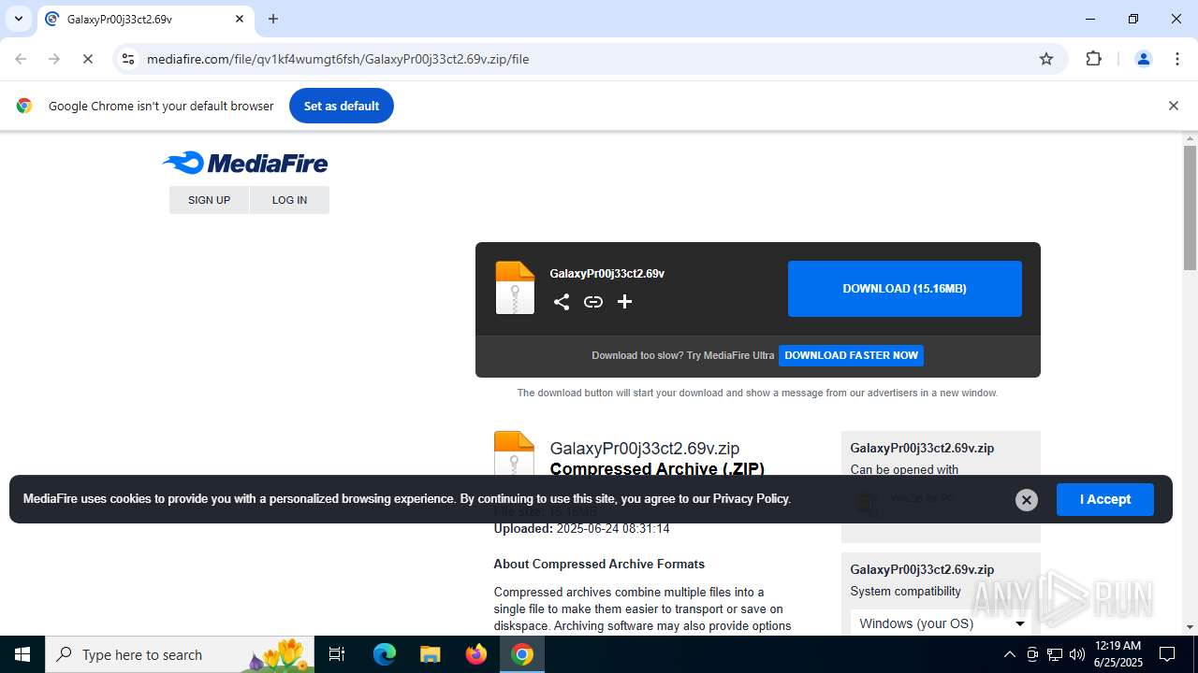Image resolution: width=1198 pixels, height=673 pixels.
Task: Click About Compressed Archive Formats heading
Action: click(x=599, y=564)
